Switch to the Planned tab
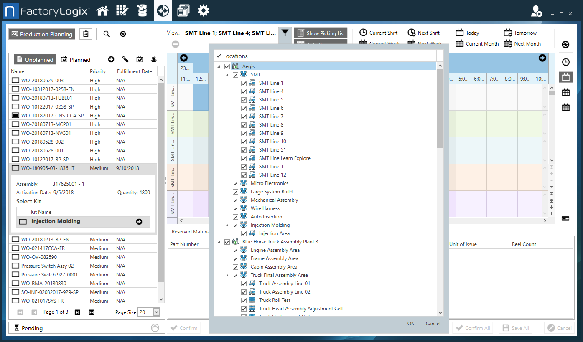This screenshot has height=342, width=583. pos(76,60)
